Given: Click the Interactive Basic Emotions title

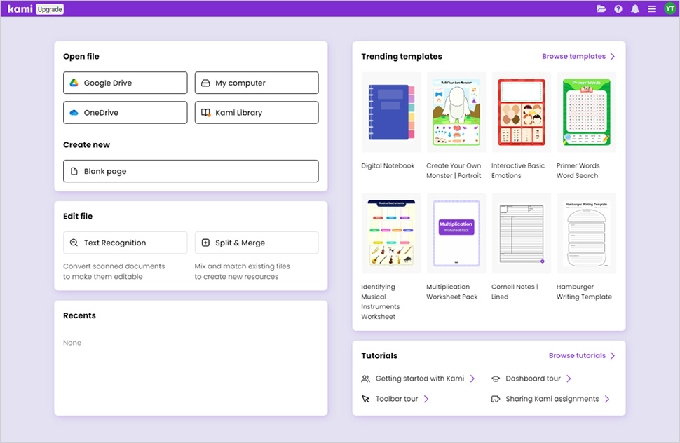Looking at the screenshot, I should 518,171.
